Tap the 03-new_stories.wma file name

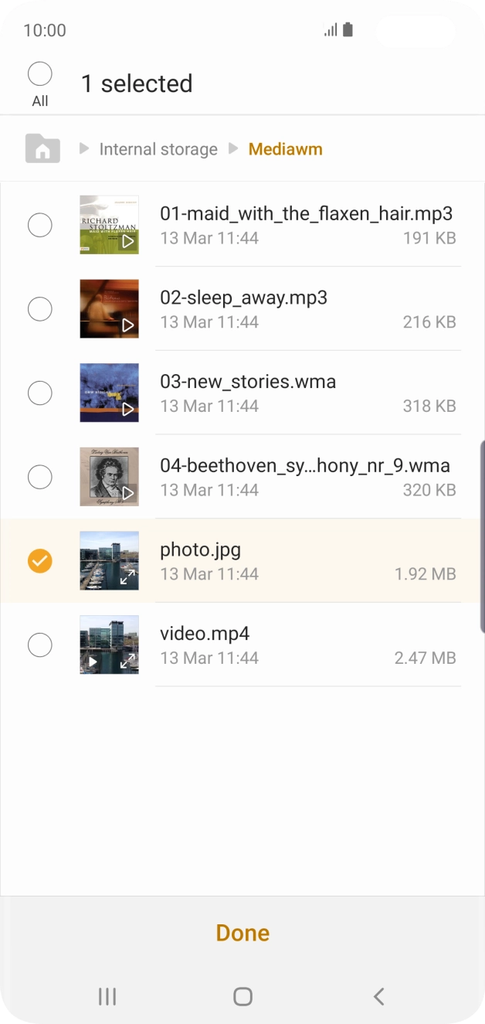(248, 382)
